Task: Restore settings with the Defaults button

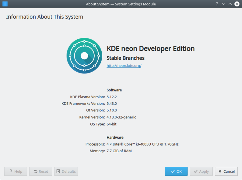Action: click(x=66, y=172)
